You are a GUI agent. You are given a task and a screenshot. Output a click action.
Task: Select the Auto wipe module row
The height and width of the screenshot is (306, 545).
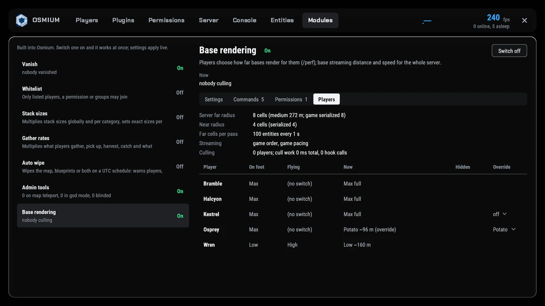coord(103,167)
